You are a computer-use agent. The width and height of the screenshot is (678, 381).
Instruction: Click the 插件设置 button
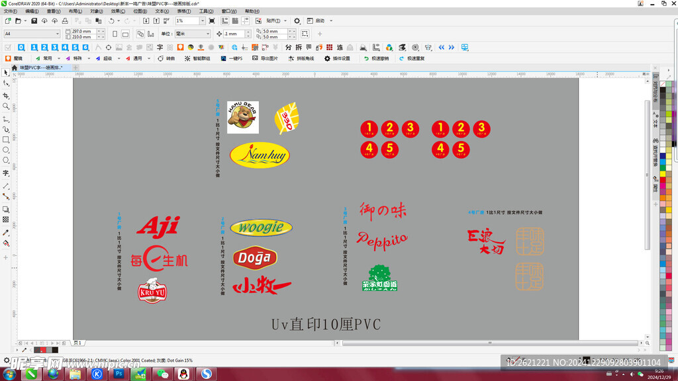(x=337, y=58)
